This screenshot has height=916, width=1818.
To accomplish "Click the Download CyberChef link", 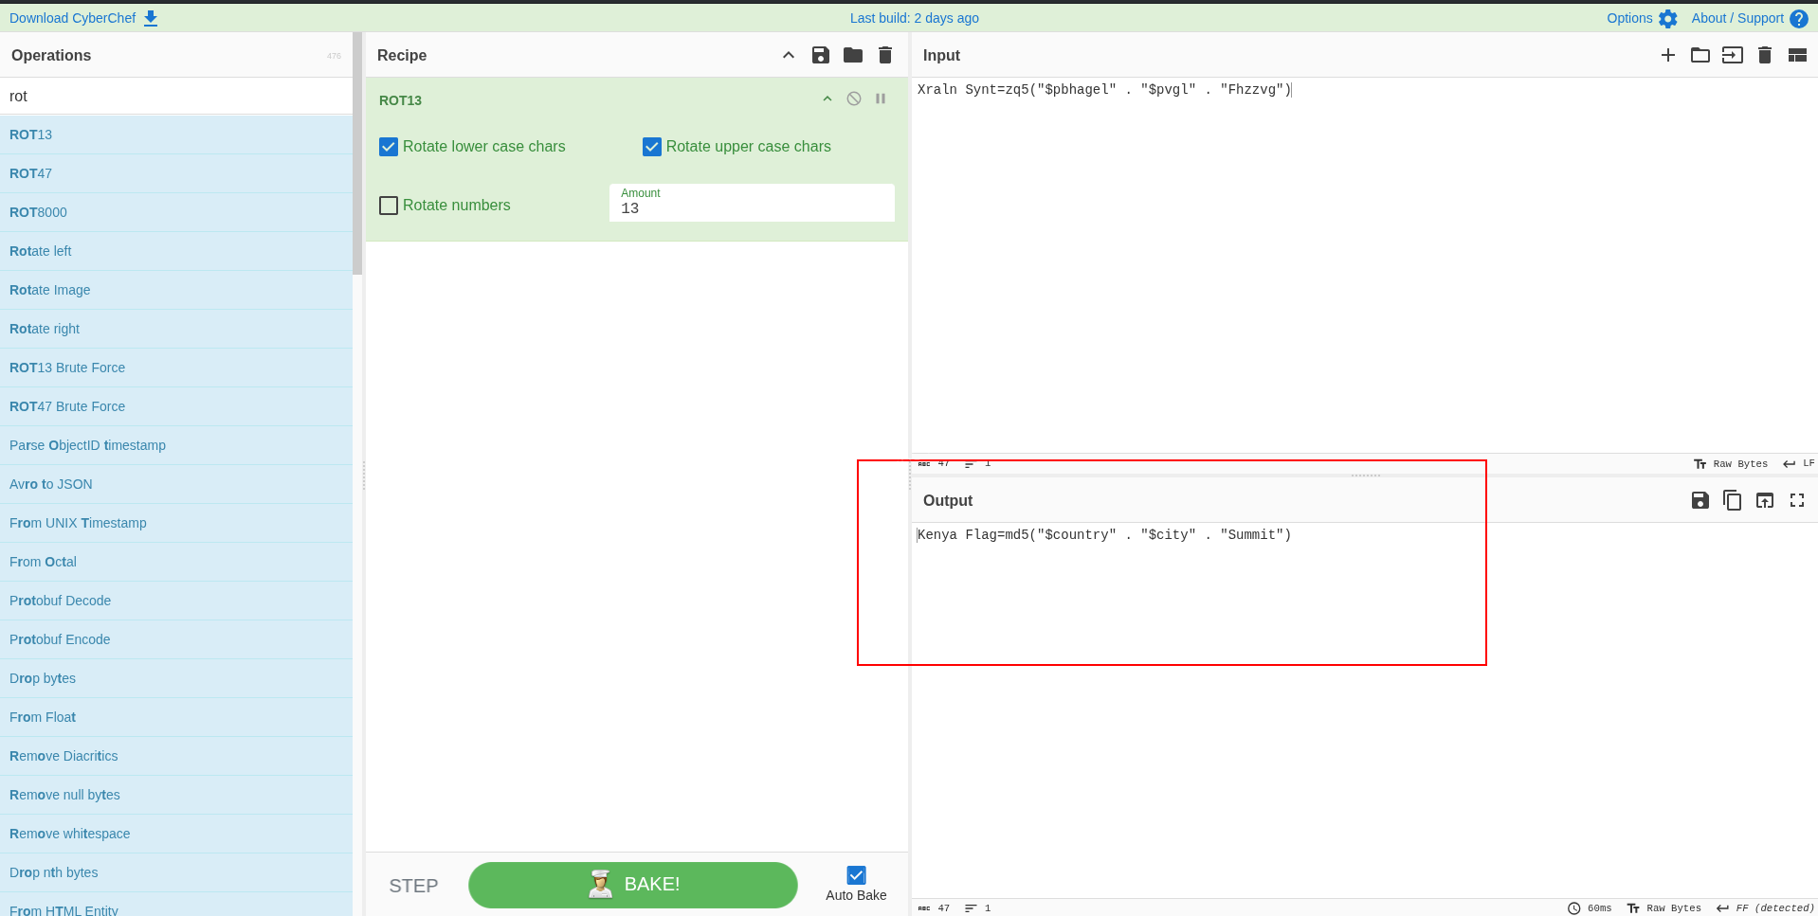I will pyautogui.click(x=83, y=18).
